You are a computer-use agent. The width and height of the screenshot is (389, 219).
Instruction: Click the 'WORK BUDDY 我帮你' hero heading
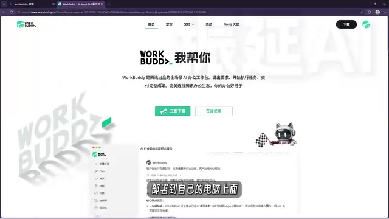(x=175, y=58)
